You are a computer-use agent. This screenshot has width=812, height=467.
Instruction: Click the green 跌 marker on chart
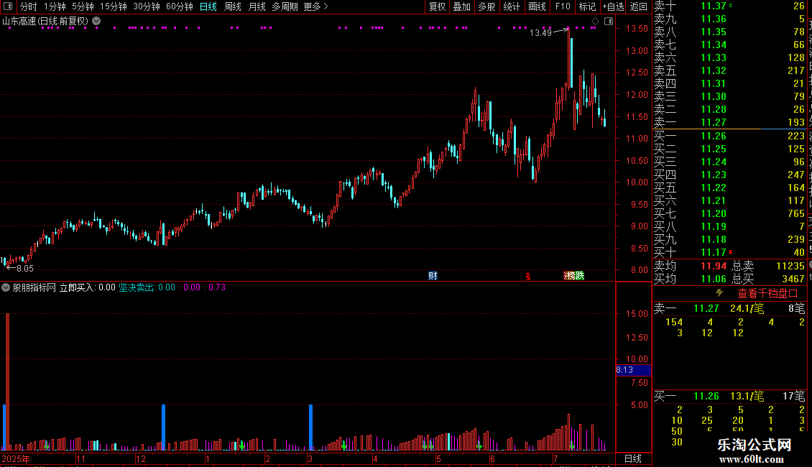tap(580, 275)
